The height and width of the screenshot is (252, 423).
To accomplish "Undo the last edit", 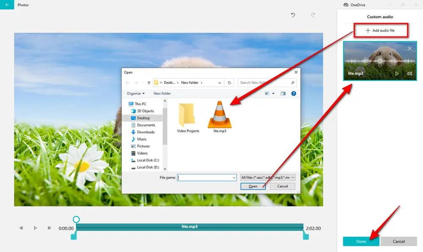I will [293, 15].
